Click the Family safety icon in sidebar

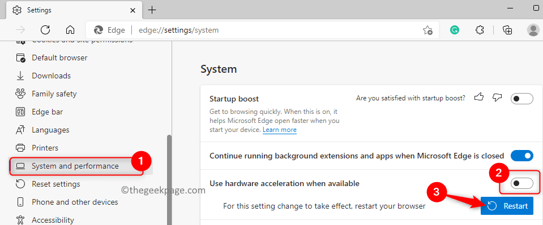21,94
